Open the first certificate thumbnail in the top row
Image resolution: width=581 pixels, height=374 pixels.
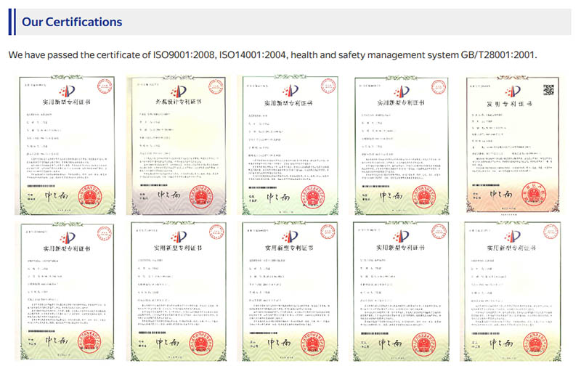coord(65,144)
